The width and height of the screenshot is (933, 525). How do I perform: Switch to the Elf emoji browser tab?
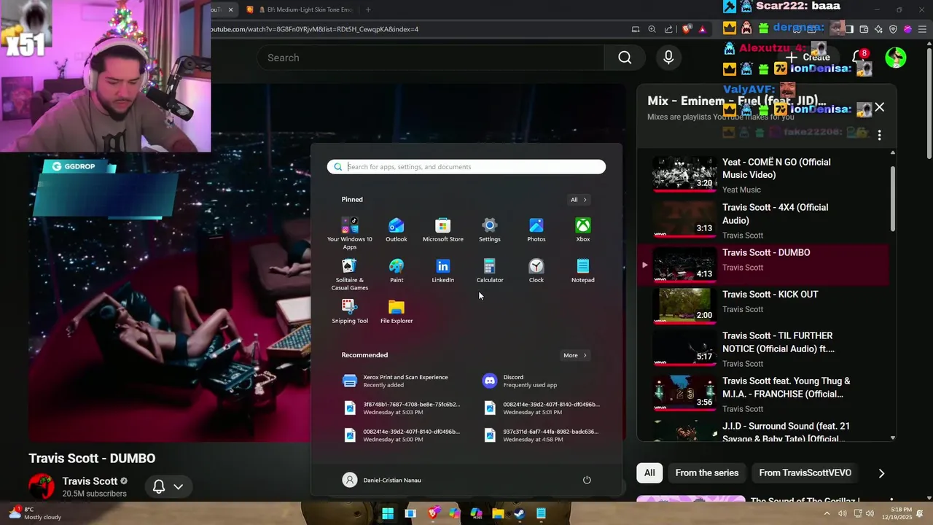tap(300, 9)
